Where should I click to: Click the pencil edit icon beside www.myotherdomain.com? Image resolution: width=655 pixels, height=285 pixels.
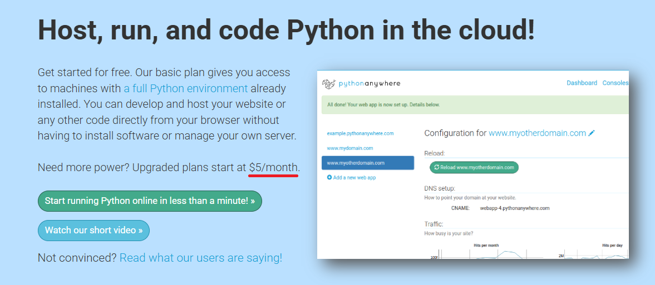[592, 133]
